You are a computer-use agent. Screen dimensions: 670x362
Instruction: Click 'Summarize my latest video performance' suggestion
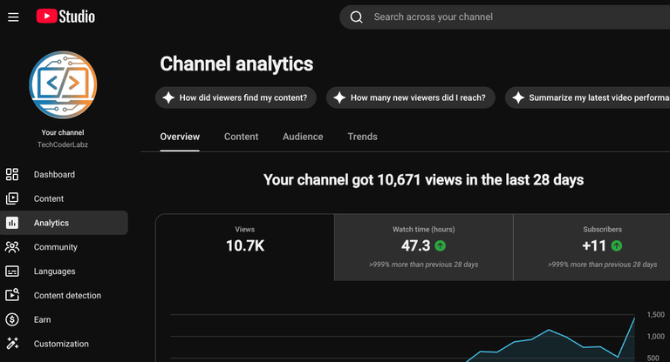coord(587,97)
